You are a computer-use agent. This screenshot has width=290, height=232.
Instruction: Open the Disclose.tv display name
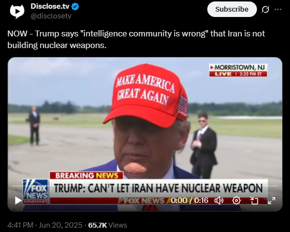(x=50, y=6)
